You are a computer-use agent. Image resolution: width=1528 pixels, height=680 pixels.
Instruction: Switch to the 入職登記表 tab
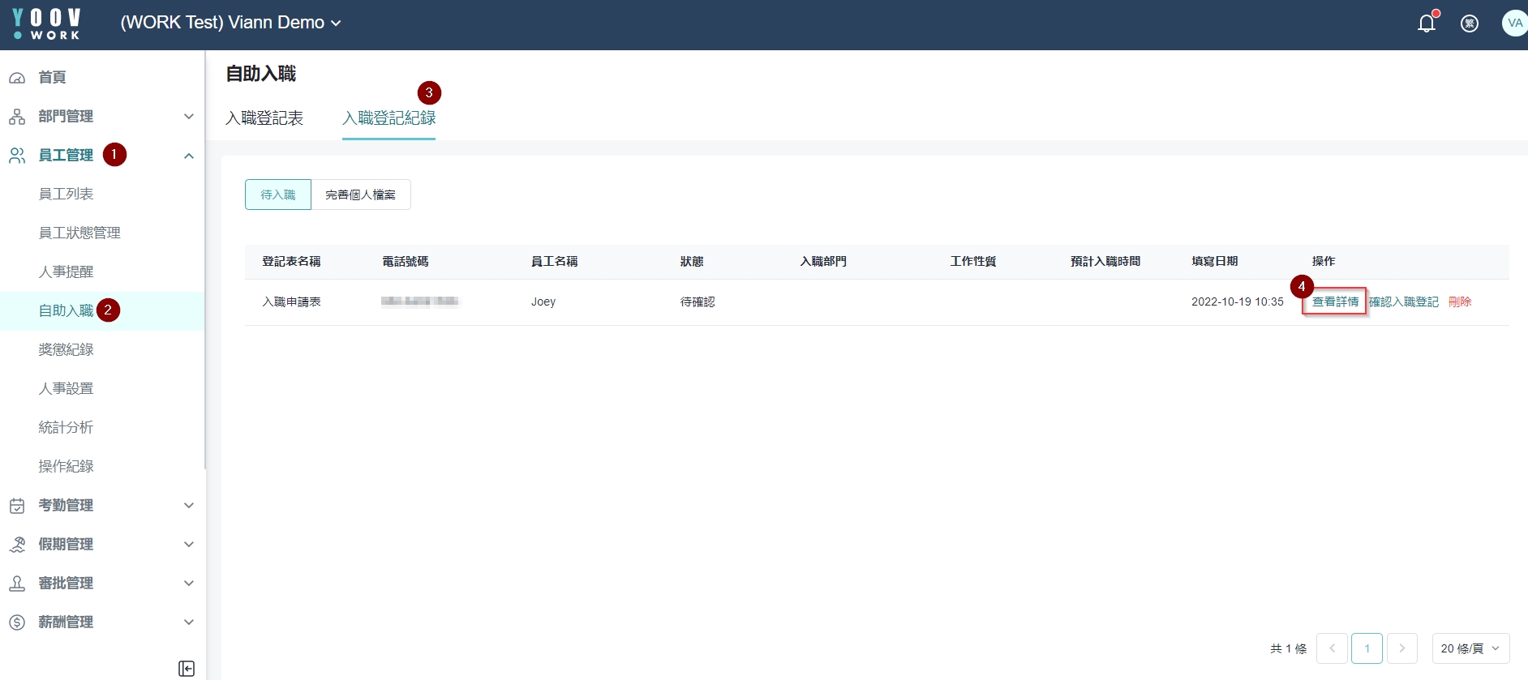point(264,118)
